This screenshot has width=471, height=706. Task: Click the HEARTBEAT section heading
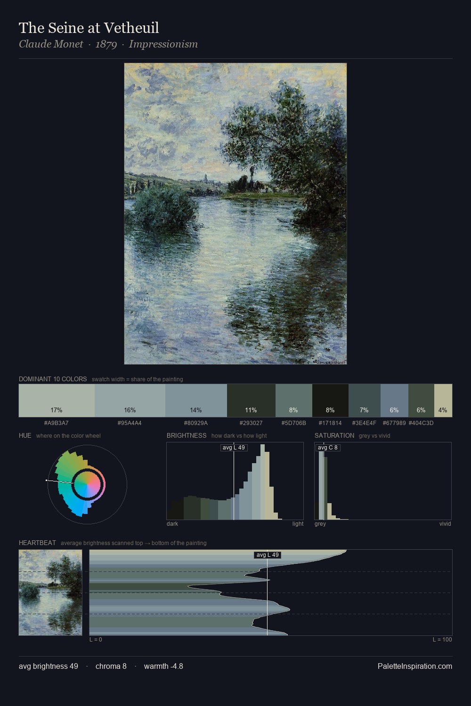click(37, 543)
